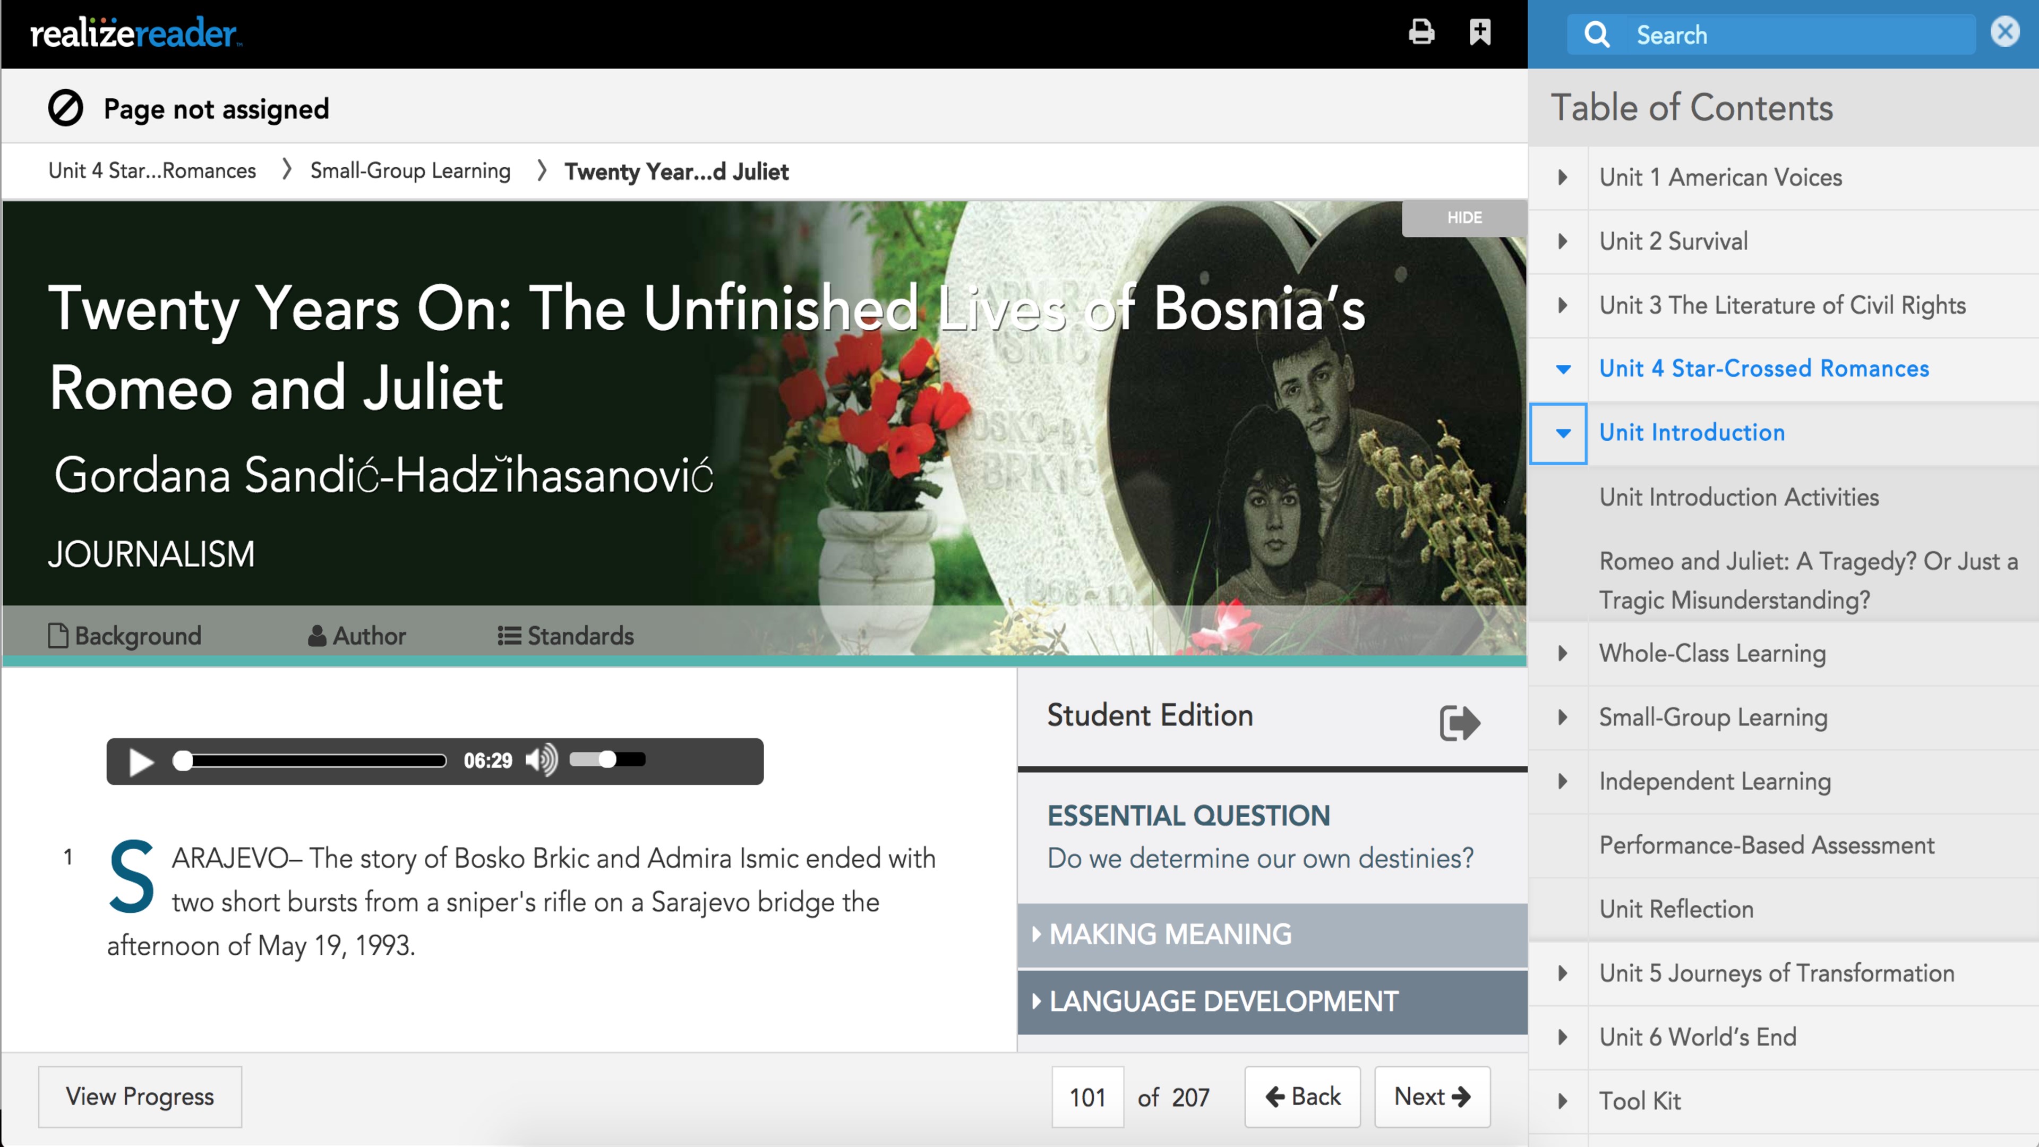Screen dimensions: 2039x1147
Task: Open Student Edition export icon
Action: pos(1459,722)
